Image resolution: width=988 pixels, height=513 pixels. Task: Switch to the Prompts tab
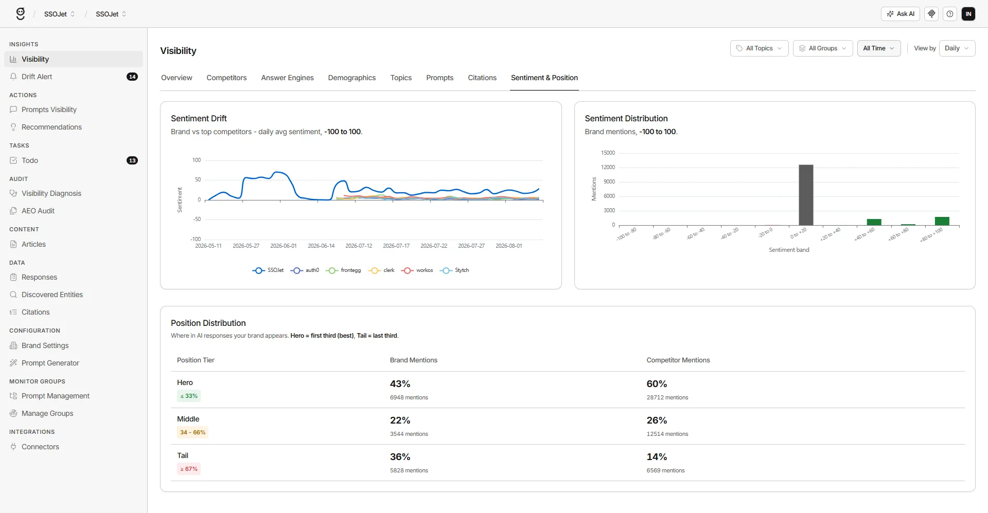439,78
